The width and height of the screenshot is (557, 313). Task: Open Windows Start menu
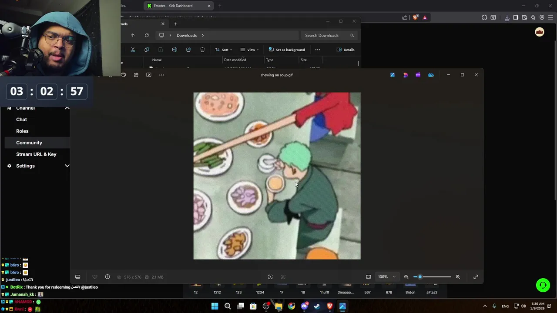(215, 306)
